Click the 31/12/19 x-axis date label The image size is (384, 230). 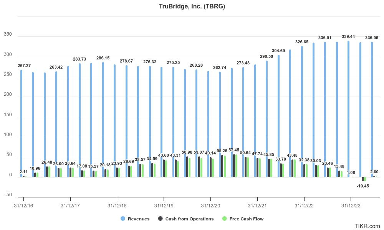[x=164, y=206]
